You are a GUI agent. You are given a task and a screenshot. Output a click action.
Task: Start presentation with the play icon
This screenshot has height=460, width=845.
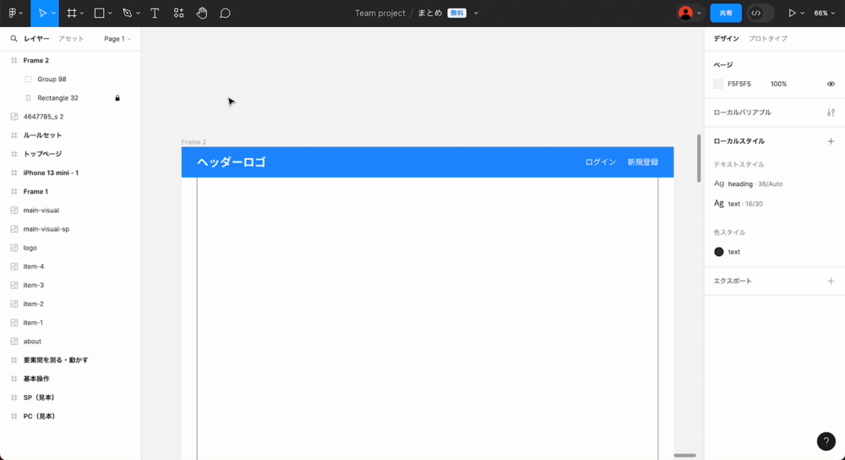coord(792,13)
